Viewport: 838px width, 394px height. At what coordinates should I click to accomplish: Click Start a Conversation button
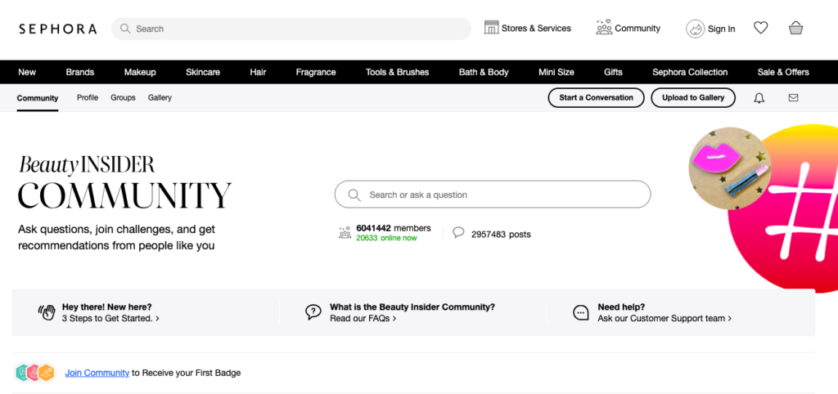tap(596, 98)
